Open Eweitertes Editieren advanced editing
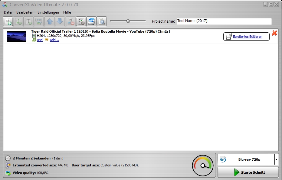 point(246,37)
